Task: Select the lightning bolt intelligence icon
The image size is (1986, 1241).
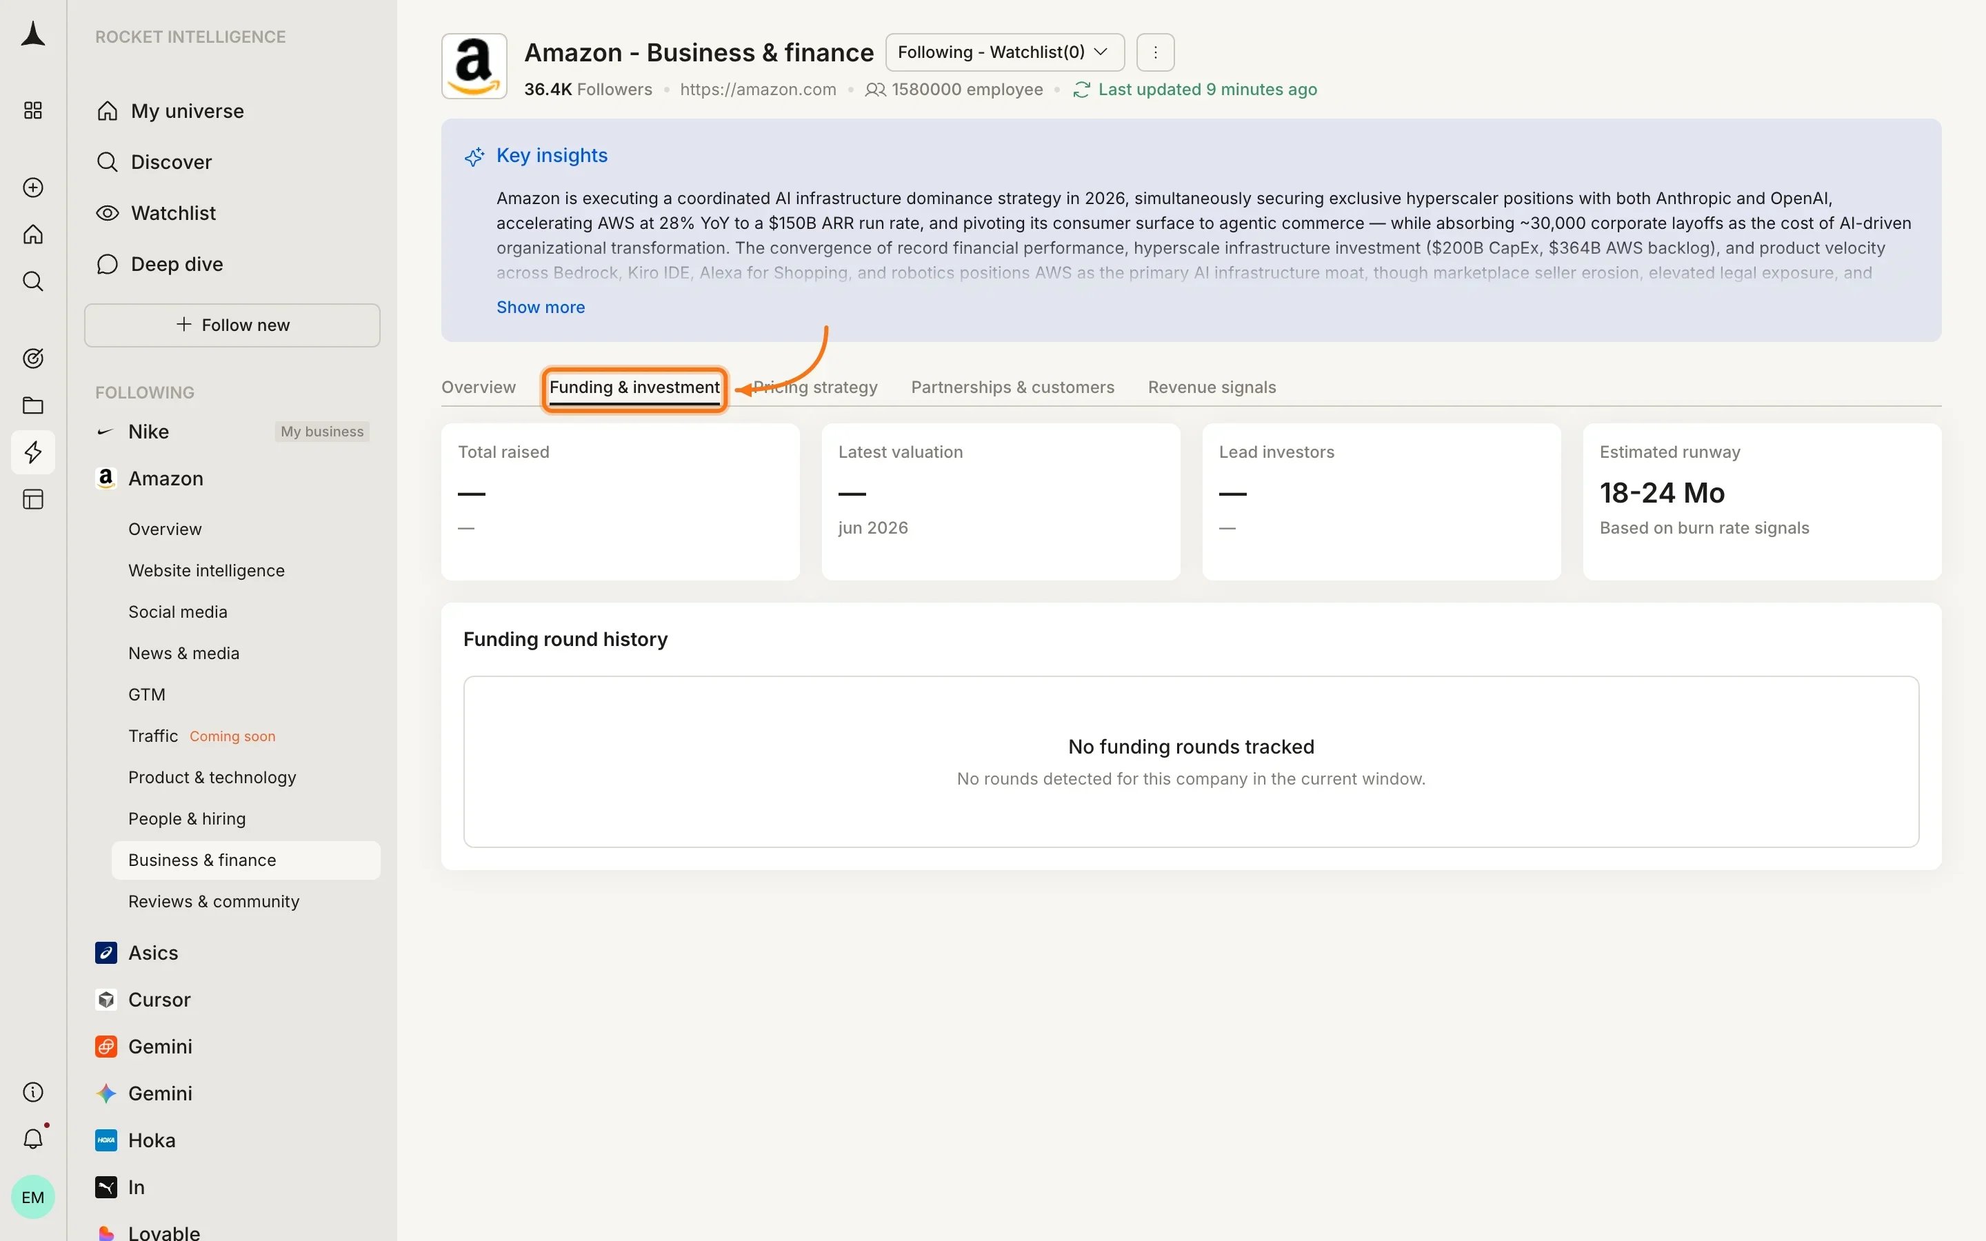Action: tap(33, 452)
